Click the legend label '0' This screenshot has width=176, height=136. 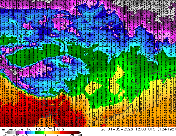34,135
